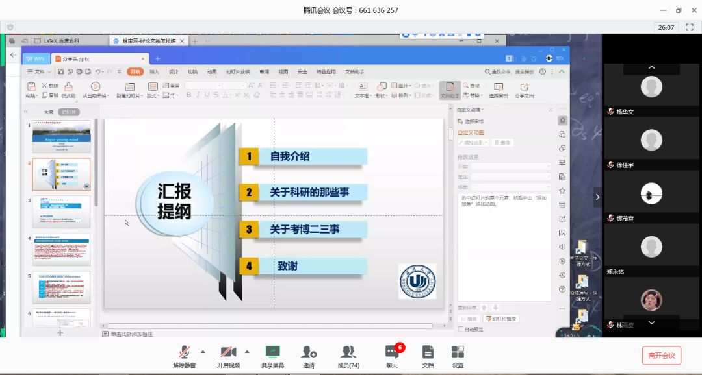The height and width of the screenshot is (375, 702).
Task: Click the 离开会议 leave meeting button
Action: click(662, 355)
